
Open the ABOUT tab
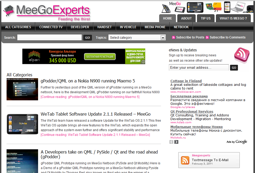point(186,18)
